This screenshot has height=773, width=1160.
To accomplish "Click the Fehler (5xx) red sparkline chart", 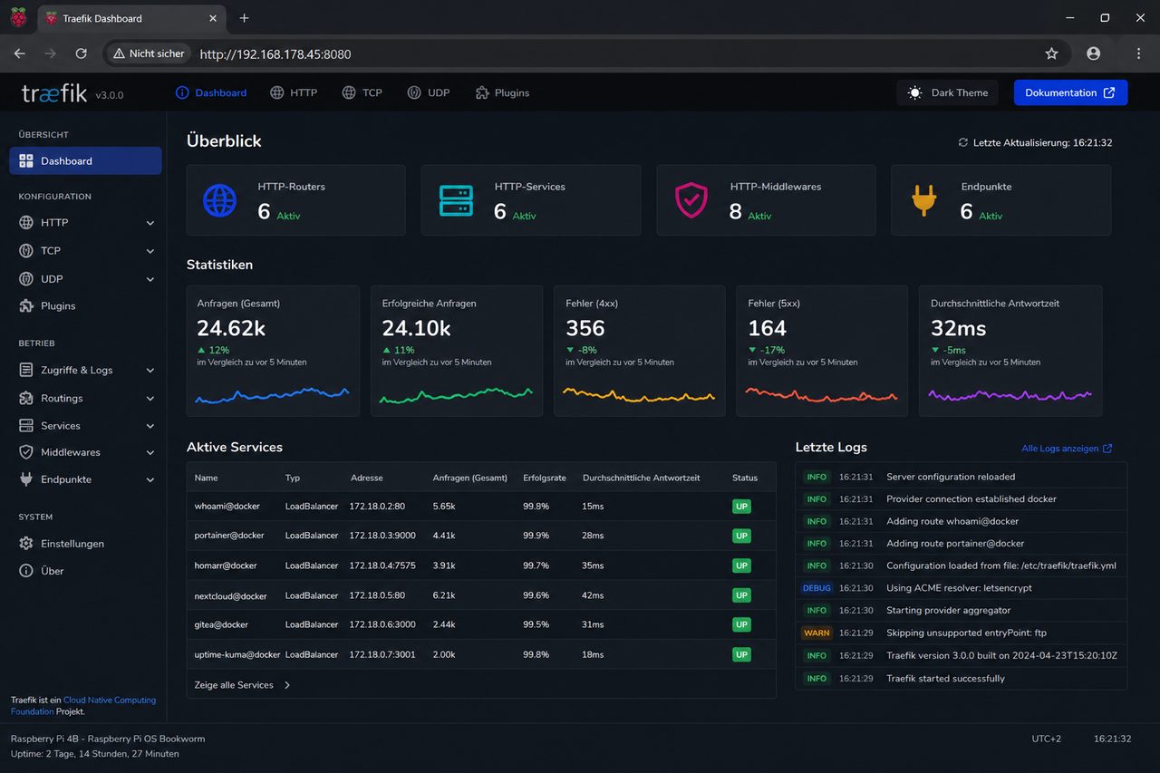I will (x=821, y=394).
